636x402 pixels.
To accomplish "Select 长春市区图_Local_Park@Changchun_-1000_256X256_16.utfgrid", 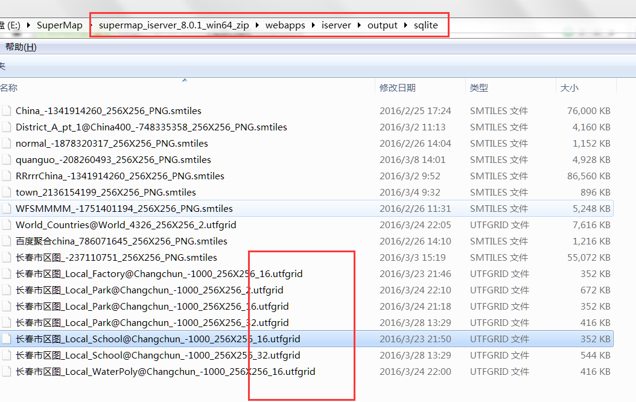I will pos(152,306).
